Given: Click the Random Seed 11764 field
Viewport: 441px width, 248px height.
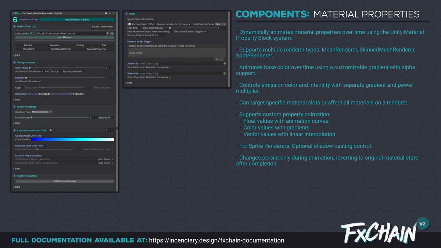Looking at the screenshot, I should click(x=151, y=24).
